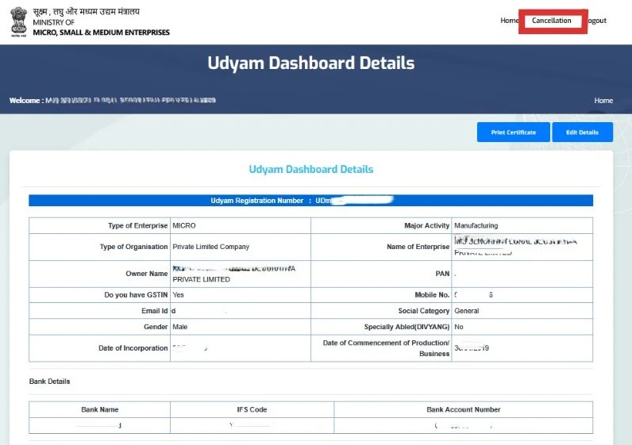Screen dimensions: 632x445
Task: Click the Type of Organisation label
Action: 133,247
